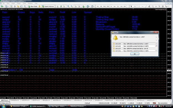Select the H1 timeframe
The height and width of the screenshot is (108, 173).
(111, 6)
